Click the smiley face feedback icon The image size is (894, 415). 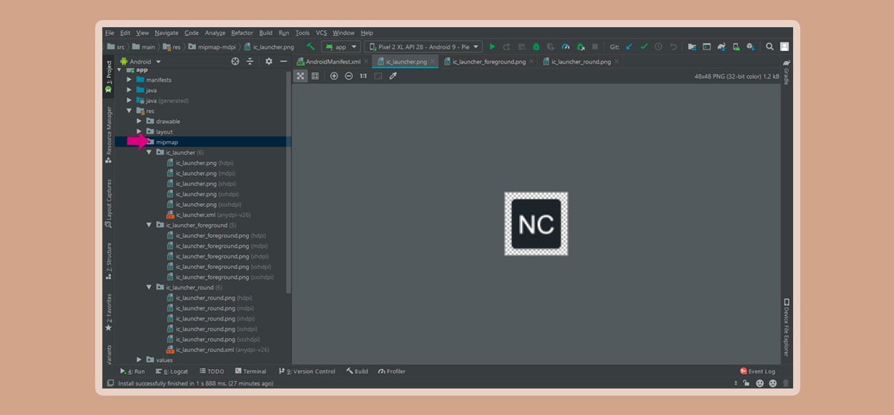[760, 384]
